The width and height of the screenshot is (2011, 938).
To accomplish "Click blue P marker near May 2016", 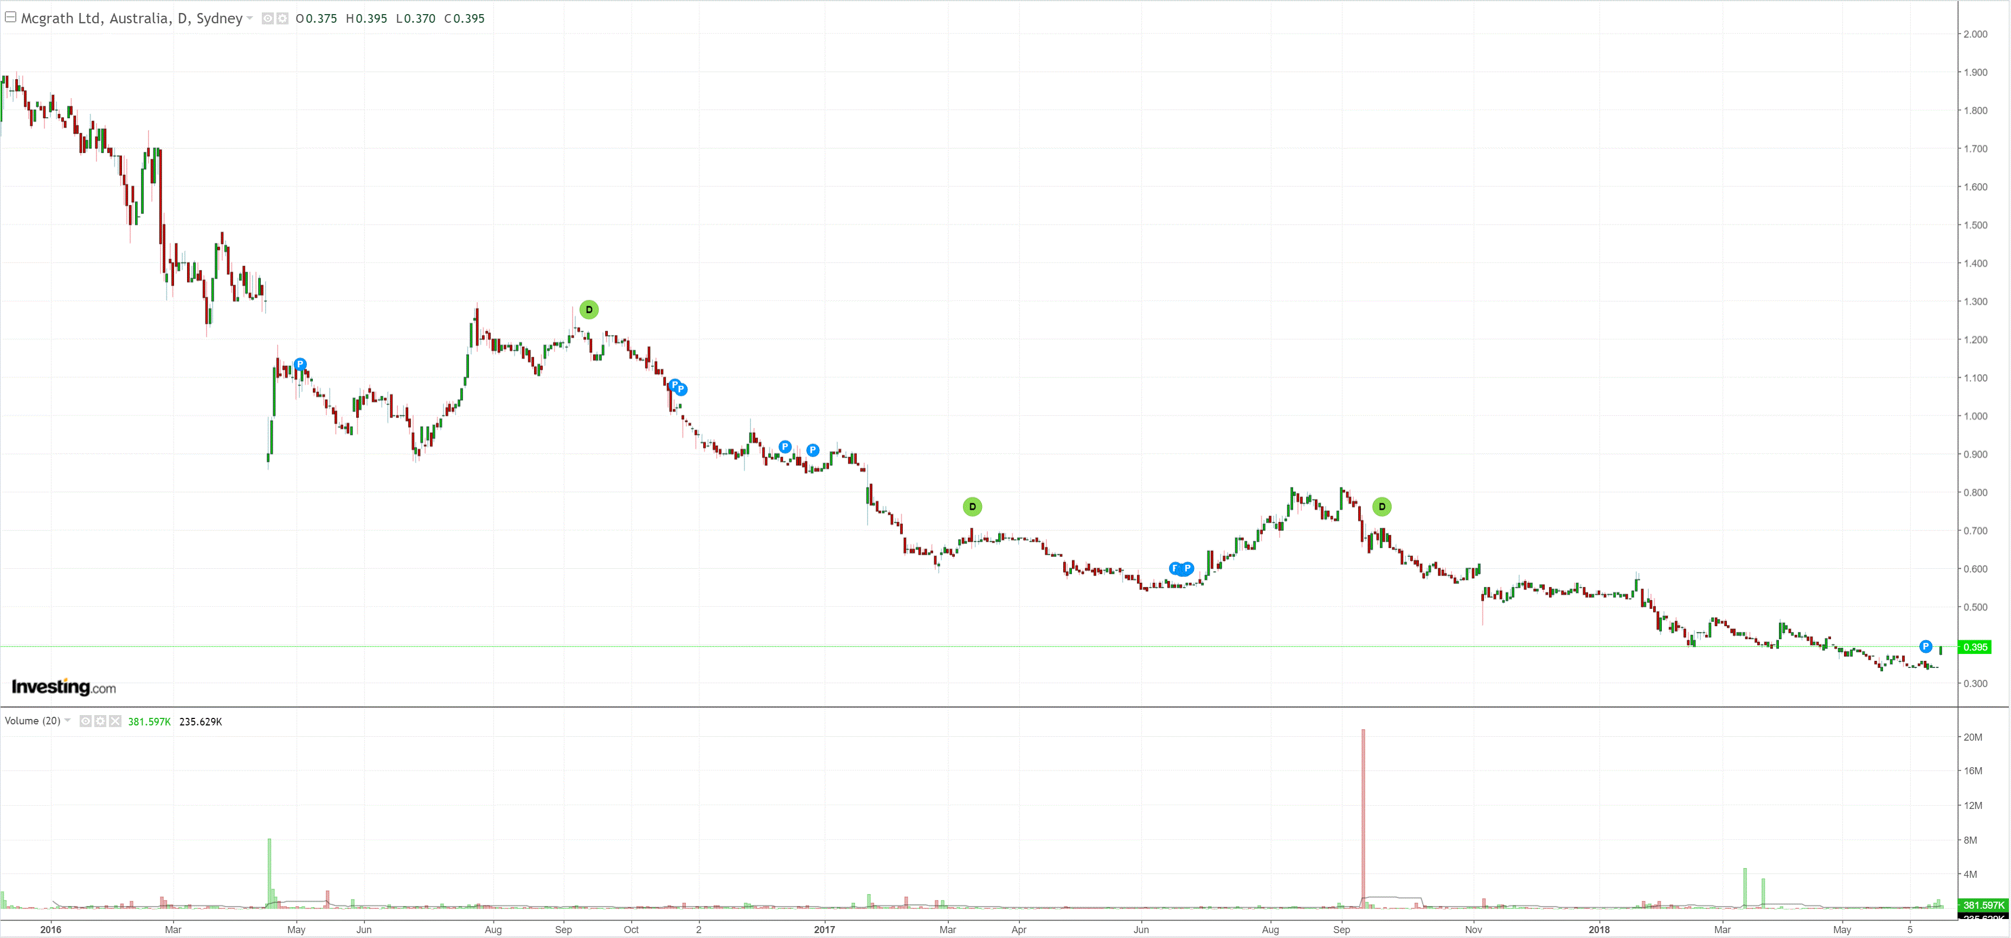I will [x=300, y=364].
